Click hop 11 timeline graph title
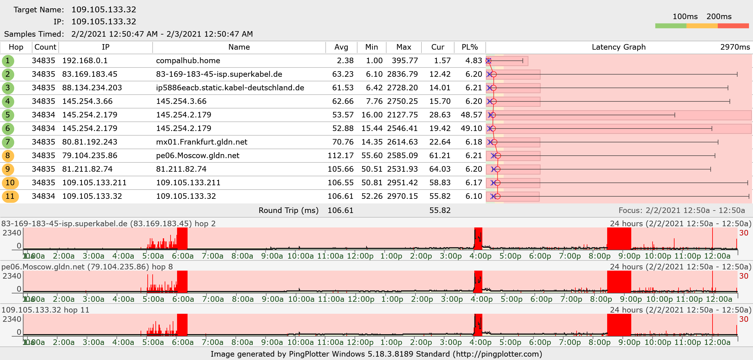Screen dimensions: 753x360 tap(45, 310)
